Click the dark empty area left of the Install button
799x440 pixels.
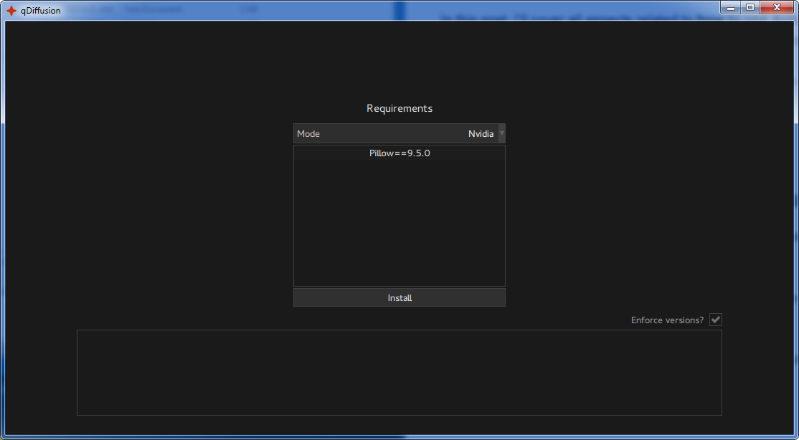pyautogui.click(x=179, y=297)
